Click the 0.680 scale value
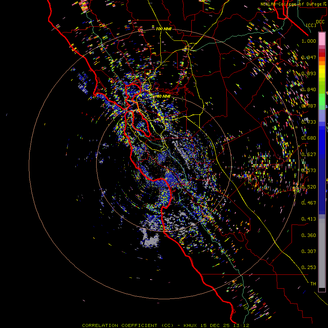328x328 pixels. [309, 138]
